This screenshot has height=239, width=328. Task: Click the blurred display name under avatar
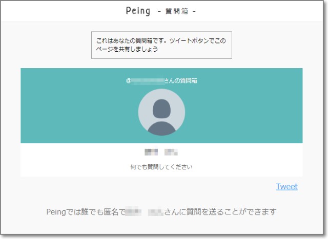(161, 152)
